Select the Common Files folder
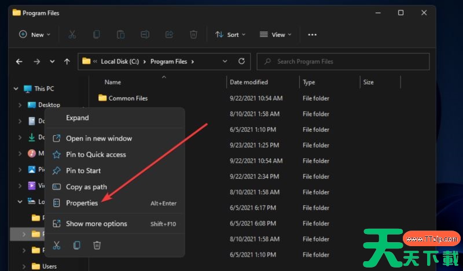 pyautogui.click(x=123, y=98)
